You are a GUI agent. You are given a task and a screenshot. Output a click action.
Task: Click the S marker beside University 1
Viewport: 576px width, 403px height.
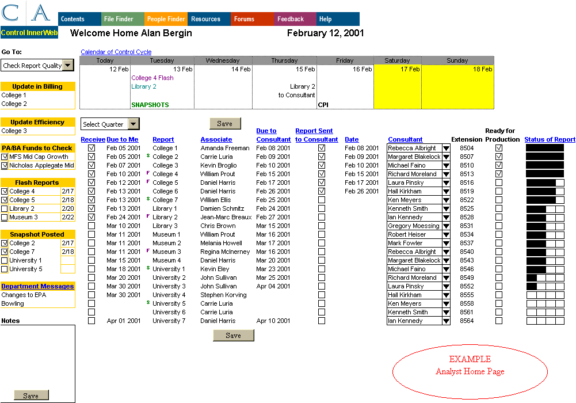point(148,268)
